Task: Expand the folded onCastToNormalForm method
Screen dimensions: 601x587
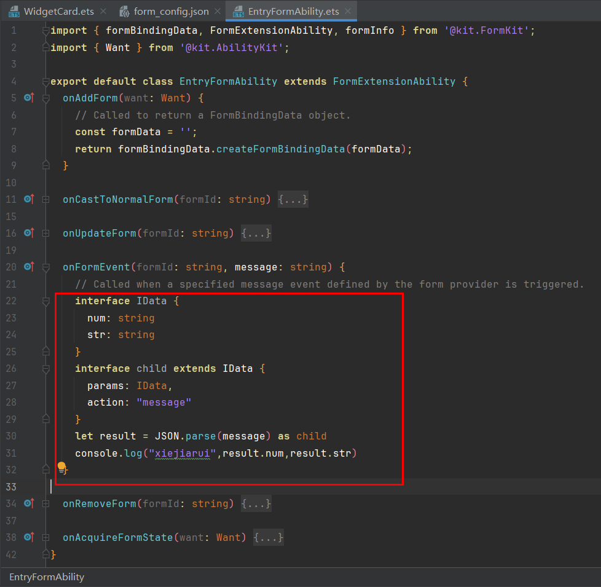Action: point(45,199)
